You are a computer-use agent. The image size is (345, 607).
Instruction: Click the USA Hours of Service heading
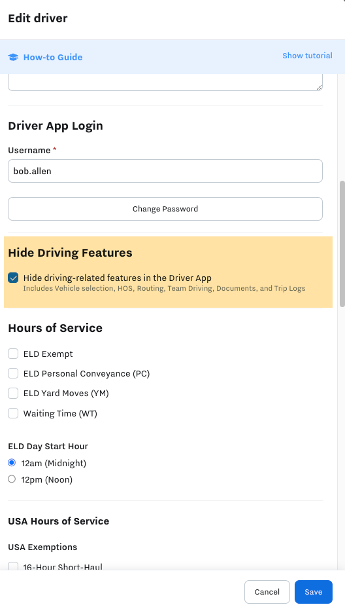point(59,521)
